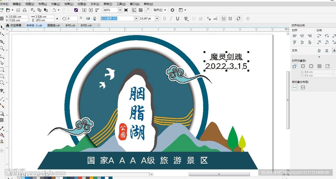This screenshot has width=336, height=179.
Task: Click the Print icon in the standard toolbar
Action: pos(25,10)
